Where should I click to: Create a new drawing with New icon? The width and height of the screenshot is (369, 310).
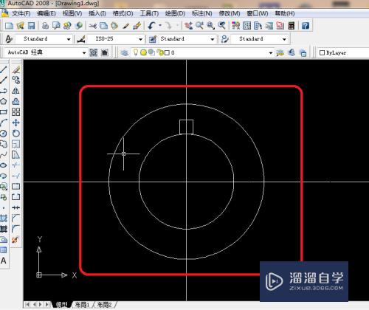click(x=10, y=26)
